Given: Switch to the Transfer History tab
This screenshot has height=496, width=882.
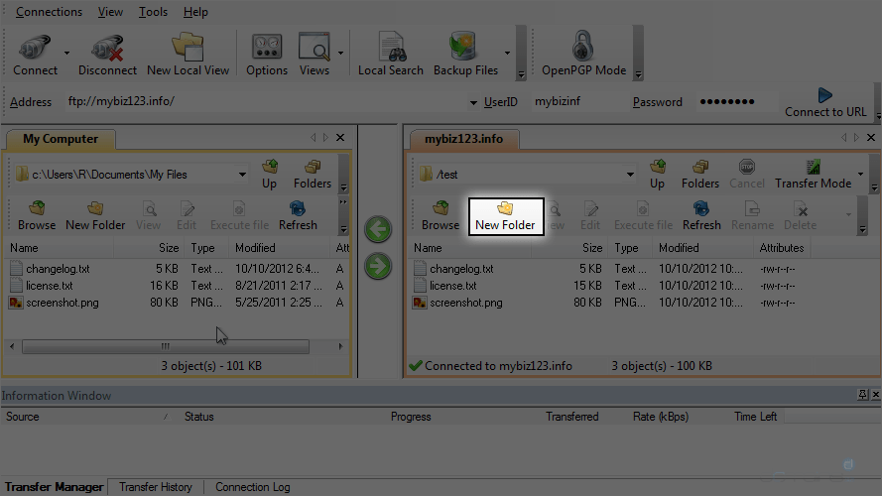Looking at the screenshot, I should [x=156, y=487].
